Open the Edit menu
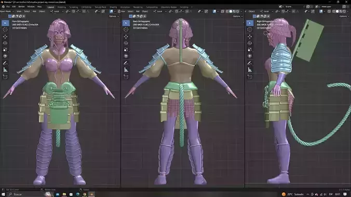The height and width of the screenshot is (197, 351). pos(14,7)
